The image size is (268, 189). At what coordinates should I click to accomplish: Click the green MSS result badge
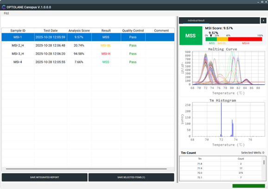point(191,36)
